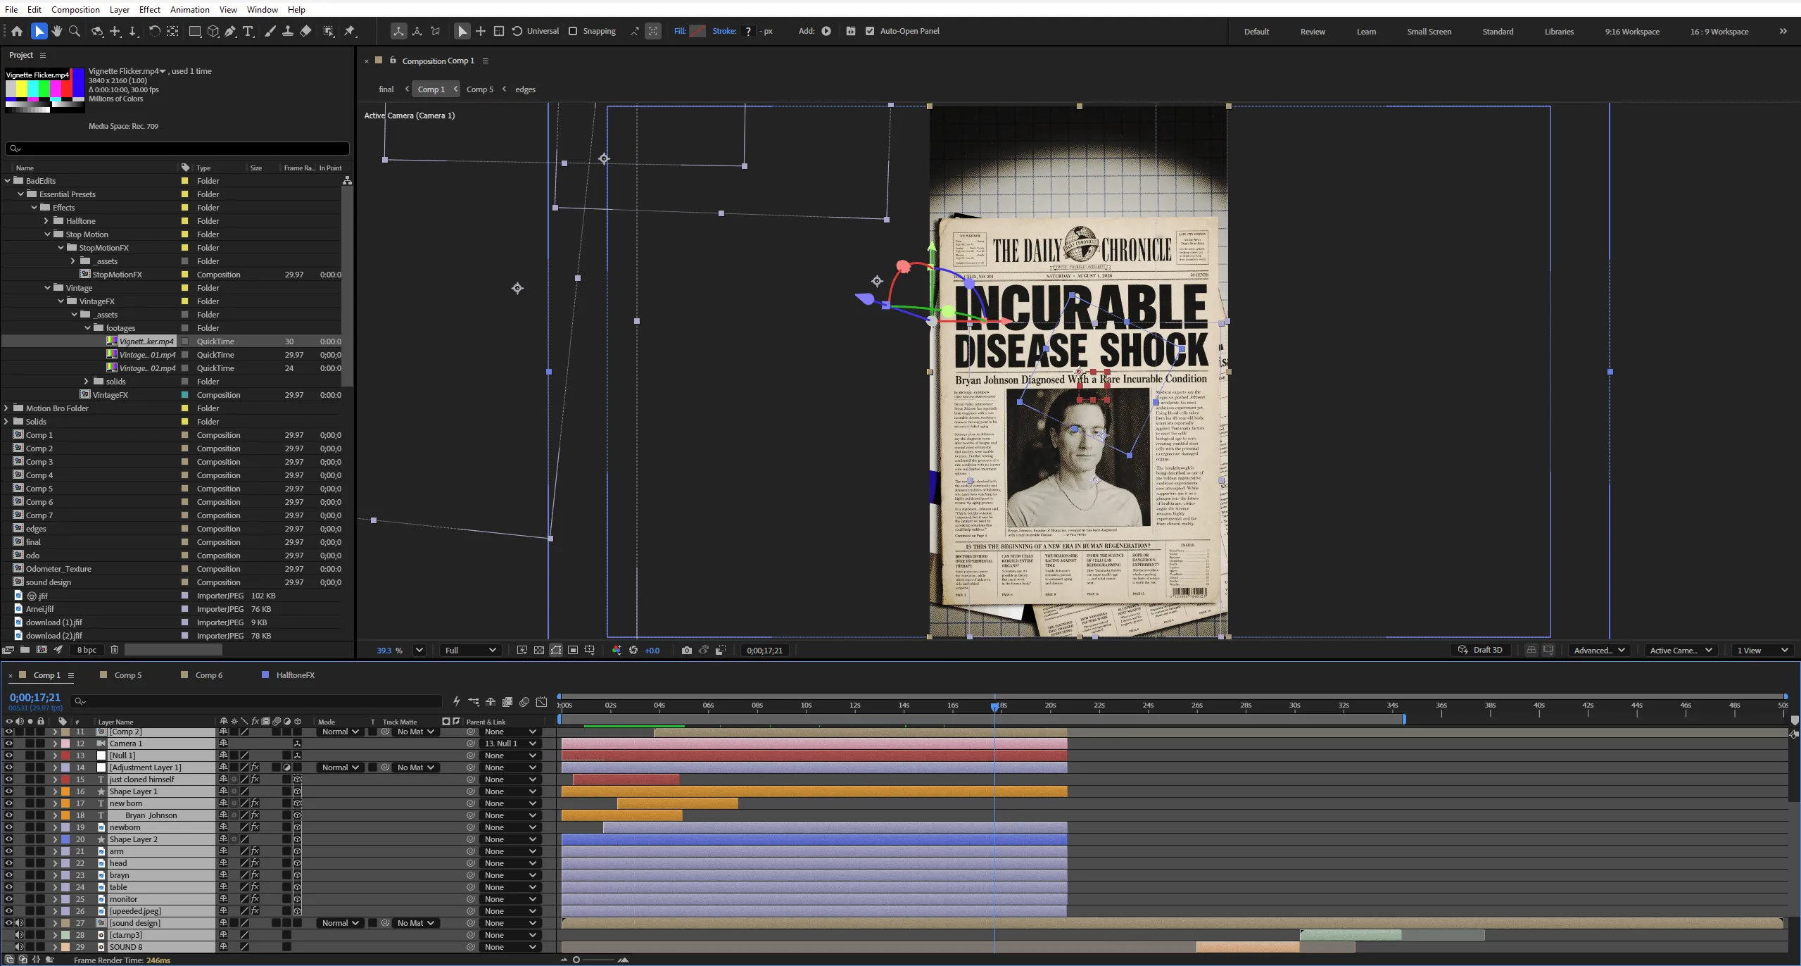Image resolution: width=1801 pixels, height=966 pixels.
Task: Click the shy layers hide icon in timeline
Action: [491, 702]
